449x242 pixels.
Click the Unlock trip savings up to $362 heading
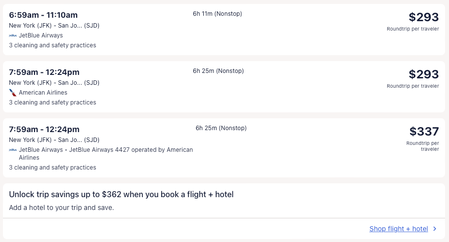pos(121,195)
